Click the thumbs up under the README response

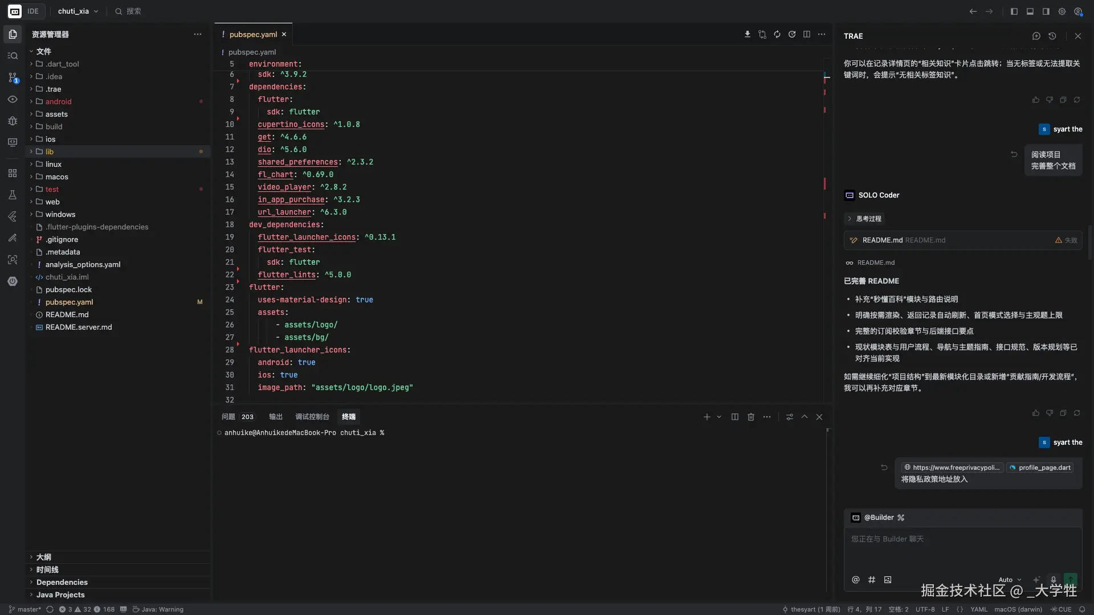tap(1035, 413)
